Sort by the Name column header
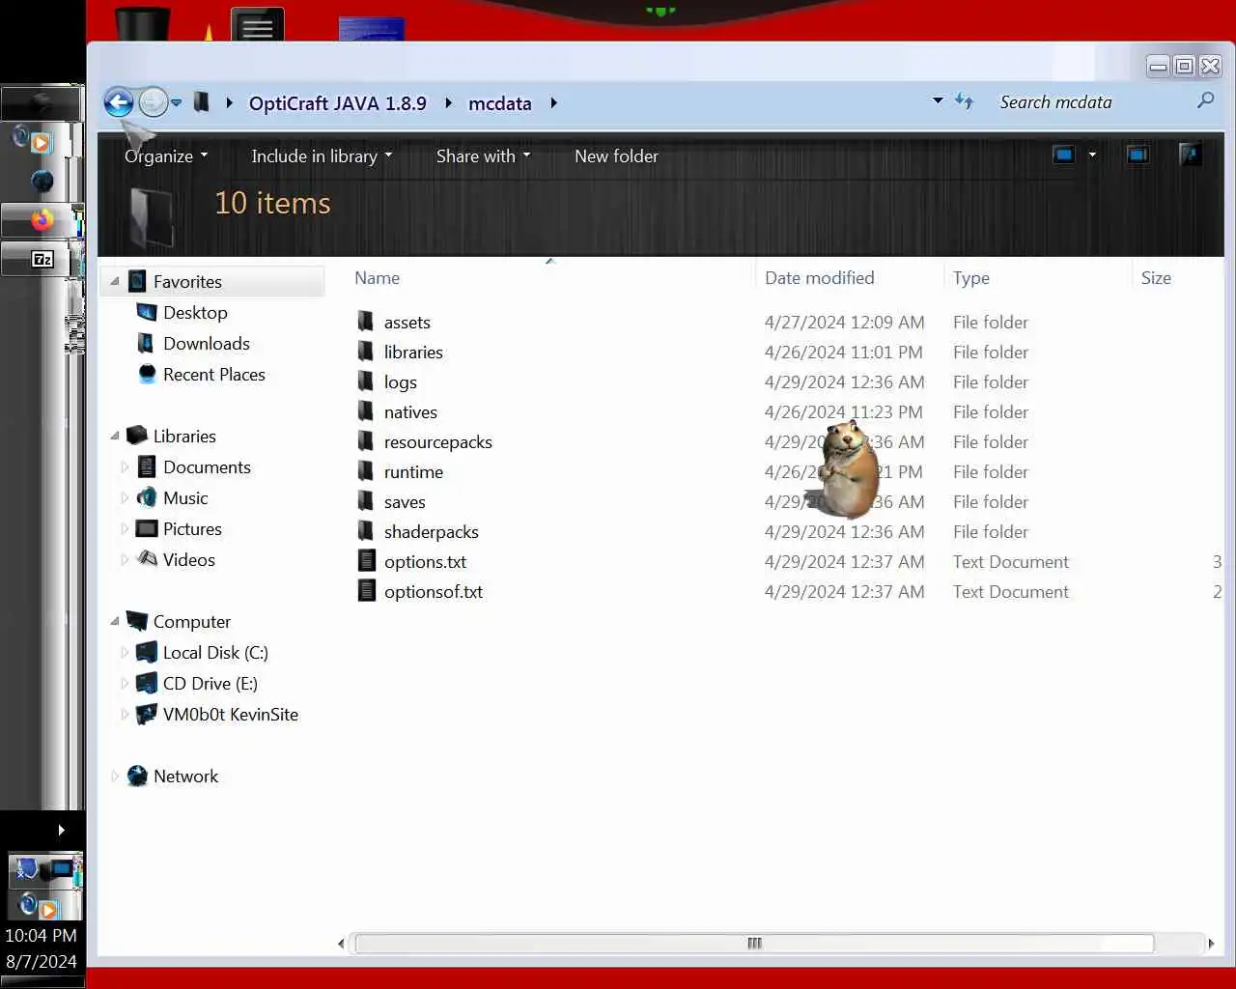The height and width of the screenshot is (989, 1236). pos(377,278)
